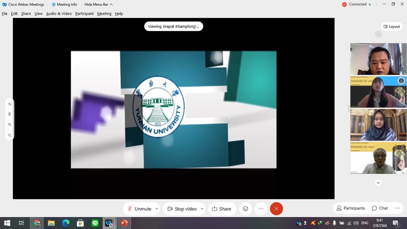Open the Audio & Video menu
Viewport: 407px width, 229px height.
pyautogui.click(x=59, y=14)
